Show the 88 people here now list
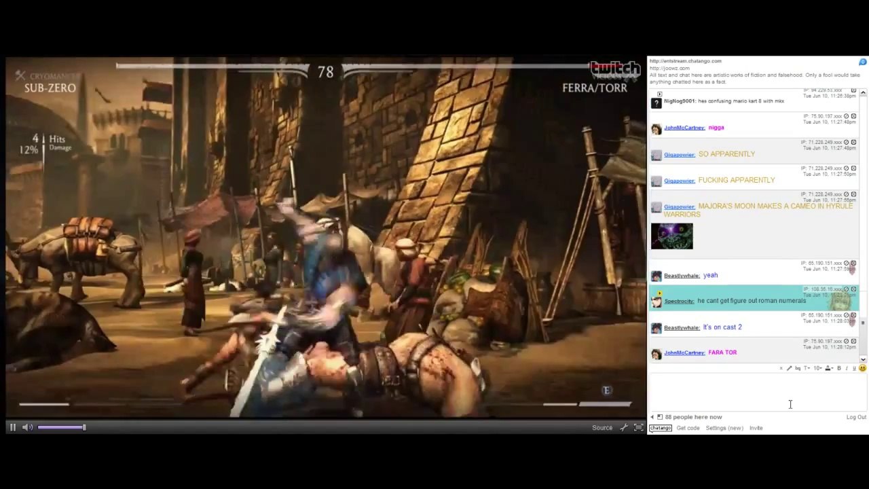 (x=693, y=417)
